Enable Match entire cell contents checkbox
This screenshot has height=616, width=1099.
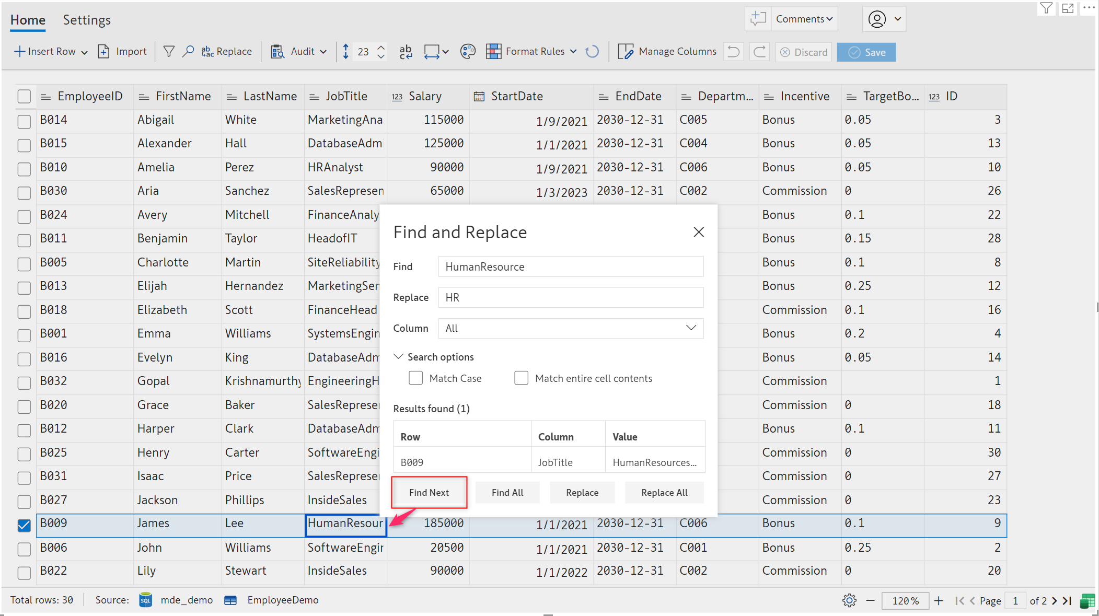tap(521, 378)
